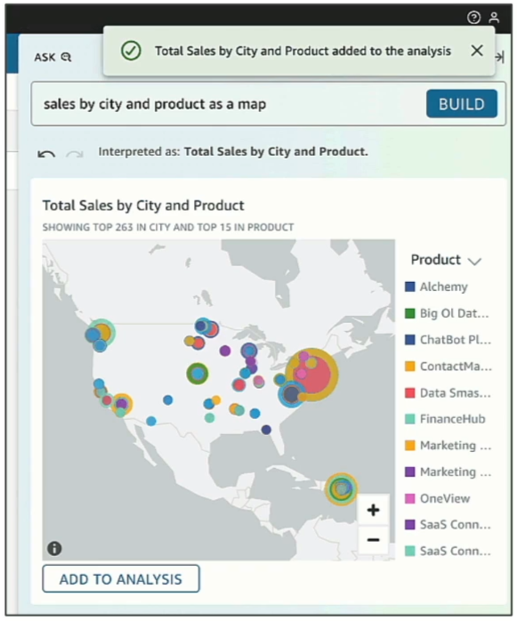517x621 pixels.
Task: Click the BUILD button
Action: pyautogui.click(x=462, y=104)
